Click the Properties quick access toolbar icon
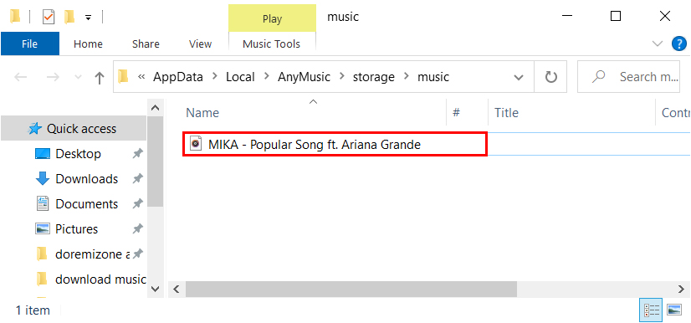Viewport: 691px width, 323px height. 48,18
